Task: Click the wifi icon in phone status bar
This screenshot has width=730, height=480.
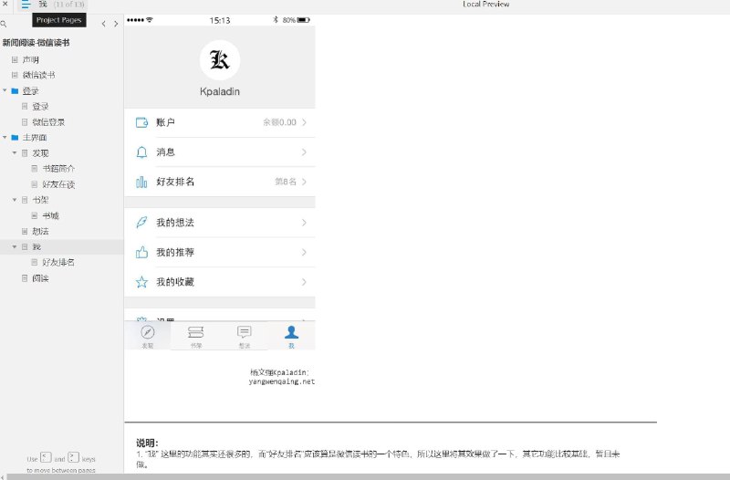Action: point(150,20)
